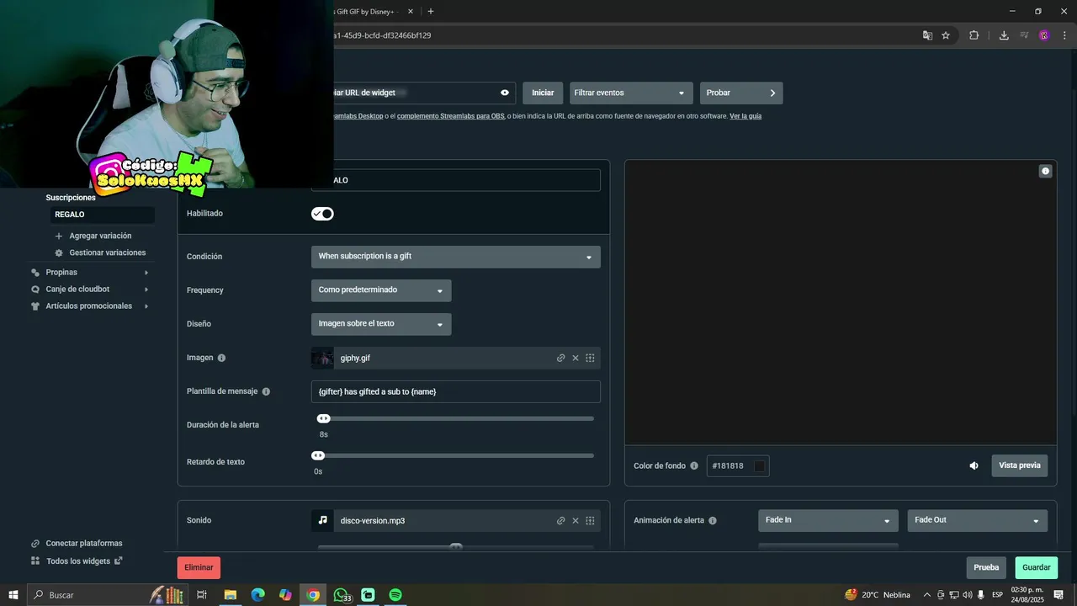Screen dimensions: 1077x606
Task: Open Chrome downloads icon
Action: (x=1004, y=35)
